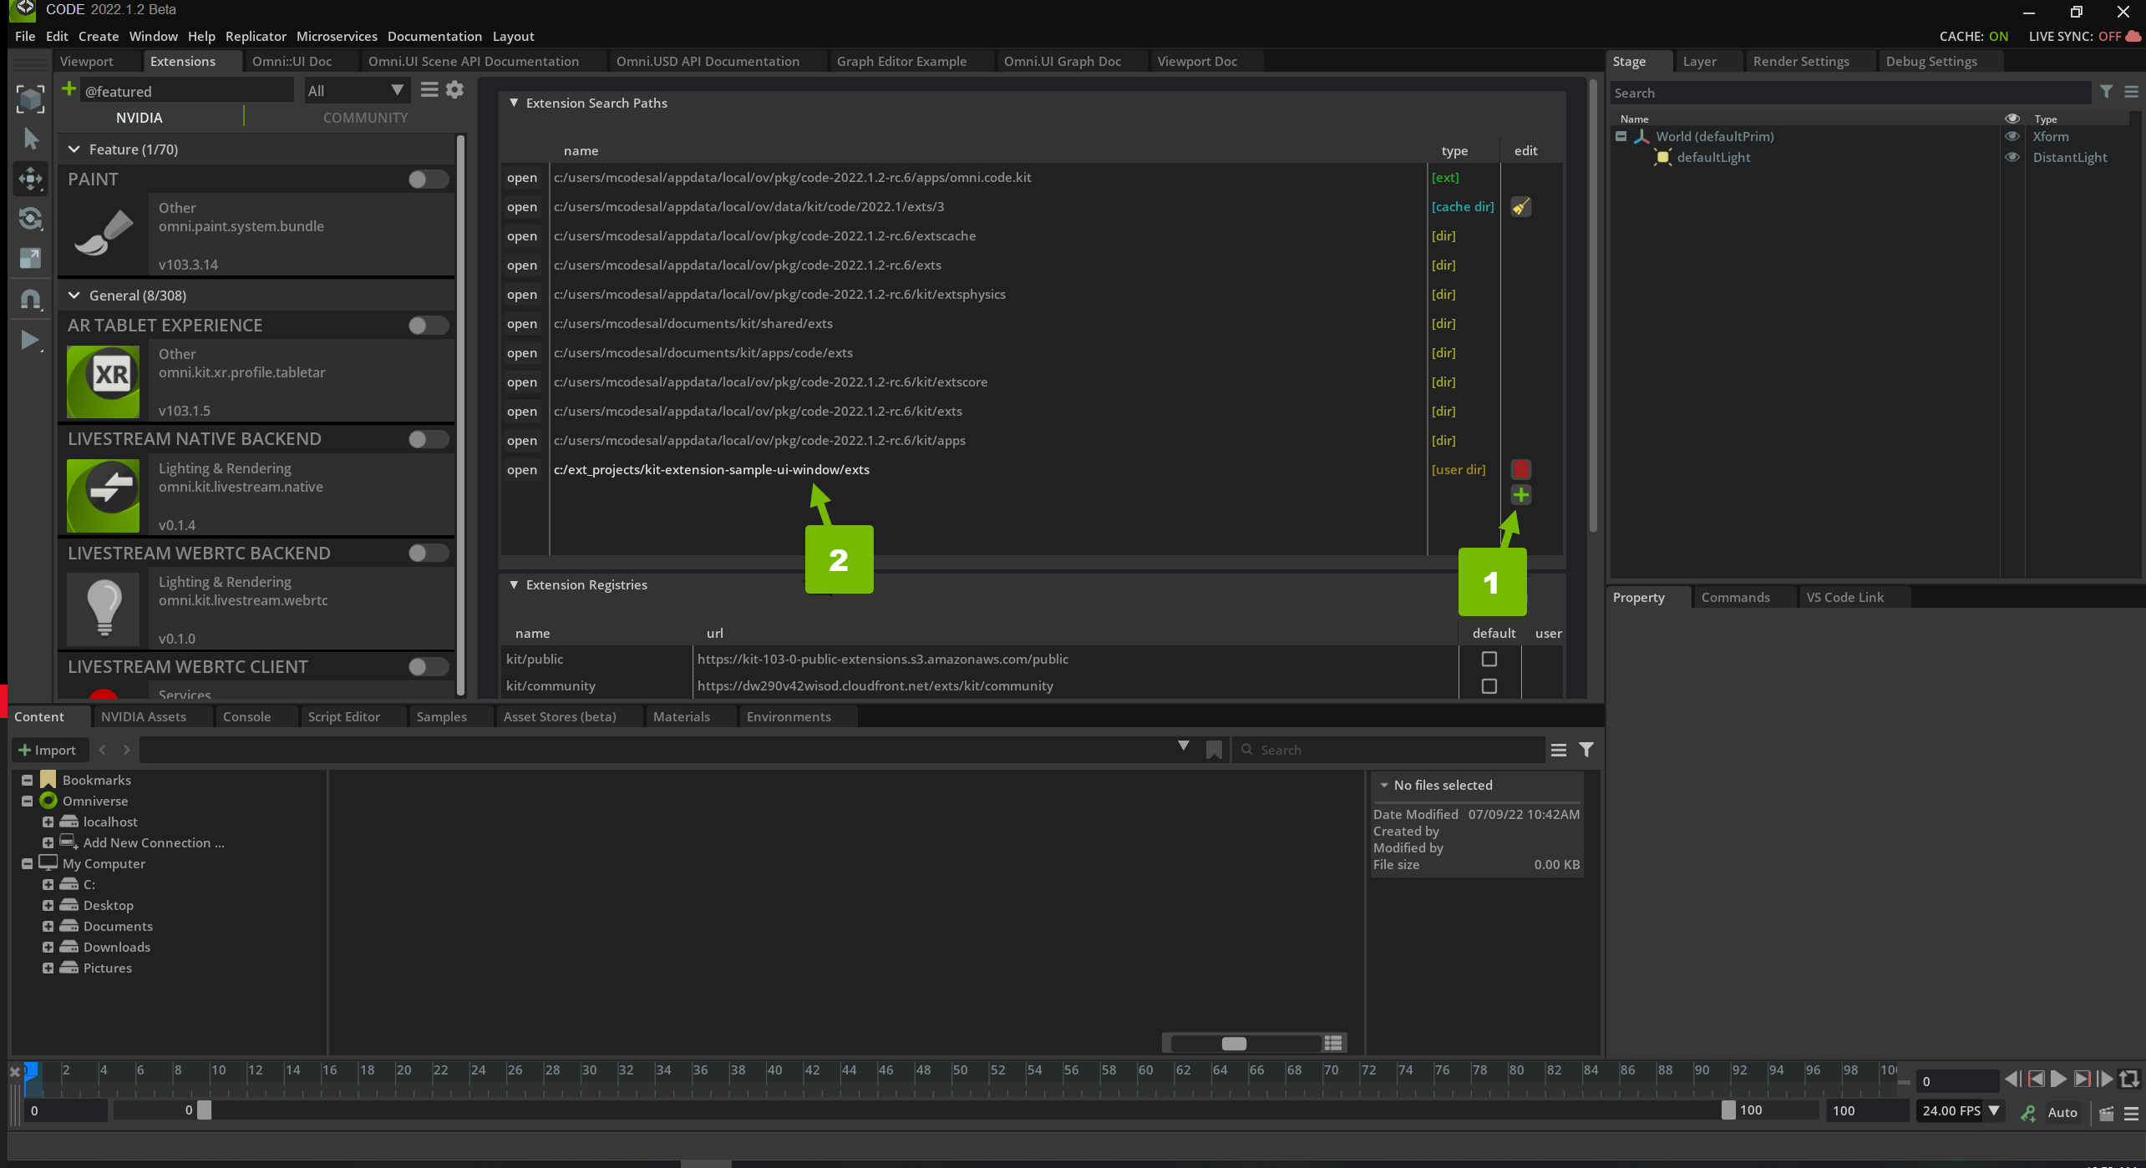Enable Livestream WebRTC Backend toggle
Screen dimensions: 2146x1168
[429, 554]
